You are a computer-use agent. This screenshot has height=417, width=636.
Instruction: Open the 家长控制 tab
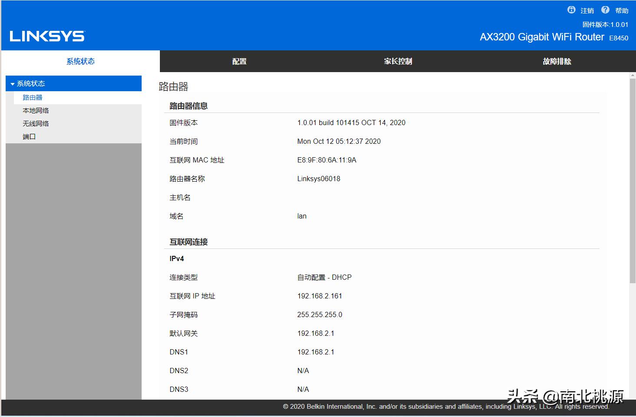[397, 61]
